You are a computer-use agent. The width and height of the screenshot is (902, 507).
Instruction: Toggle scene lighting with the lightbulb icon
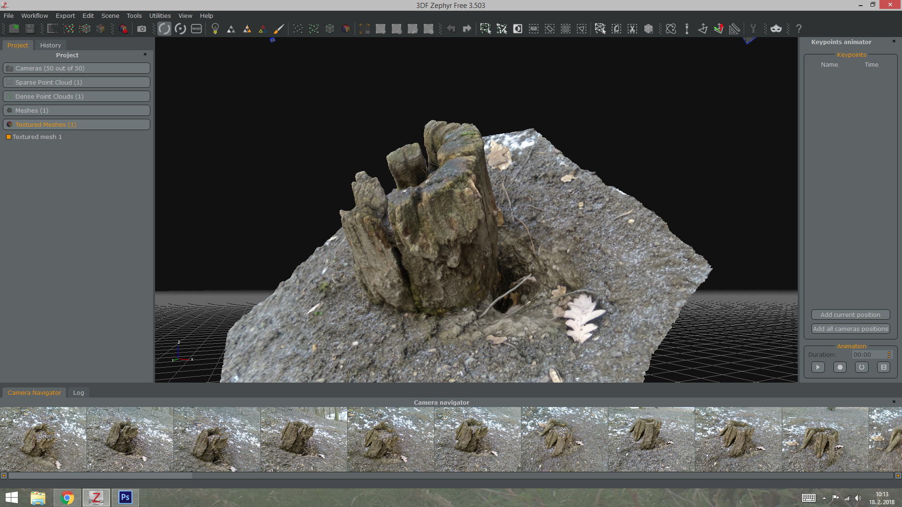point(215,29)
